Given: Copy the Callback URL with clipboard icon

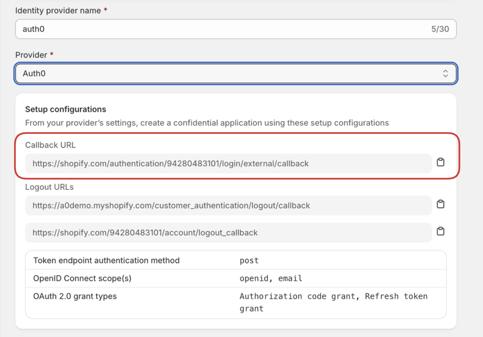Looking at the screenshot, I should tap(440, 163).
